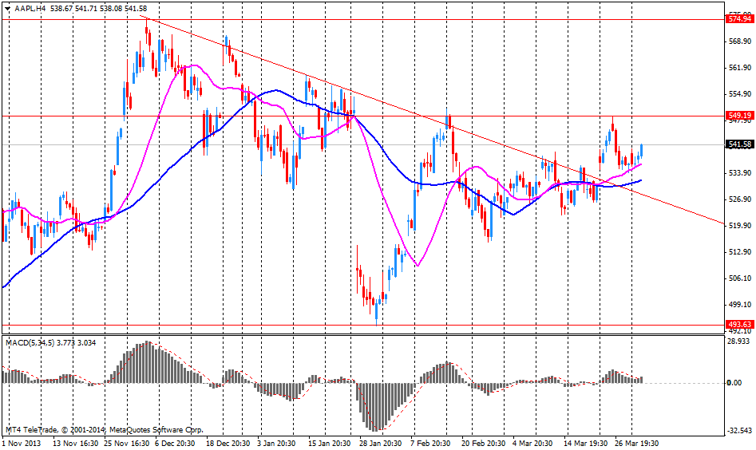756x450 pixels.
Task: Select the 549.19 red price tag
Action: (739, 116)
